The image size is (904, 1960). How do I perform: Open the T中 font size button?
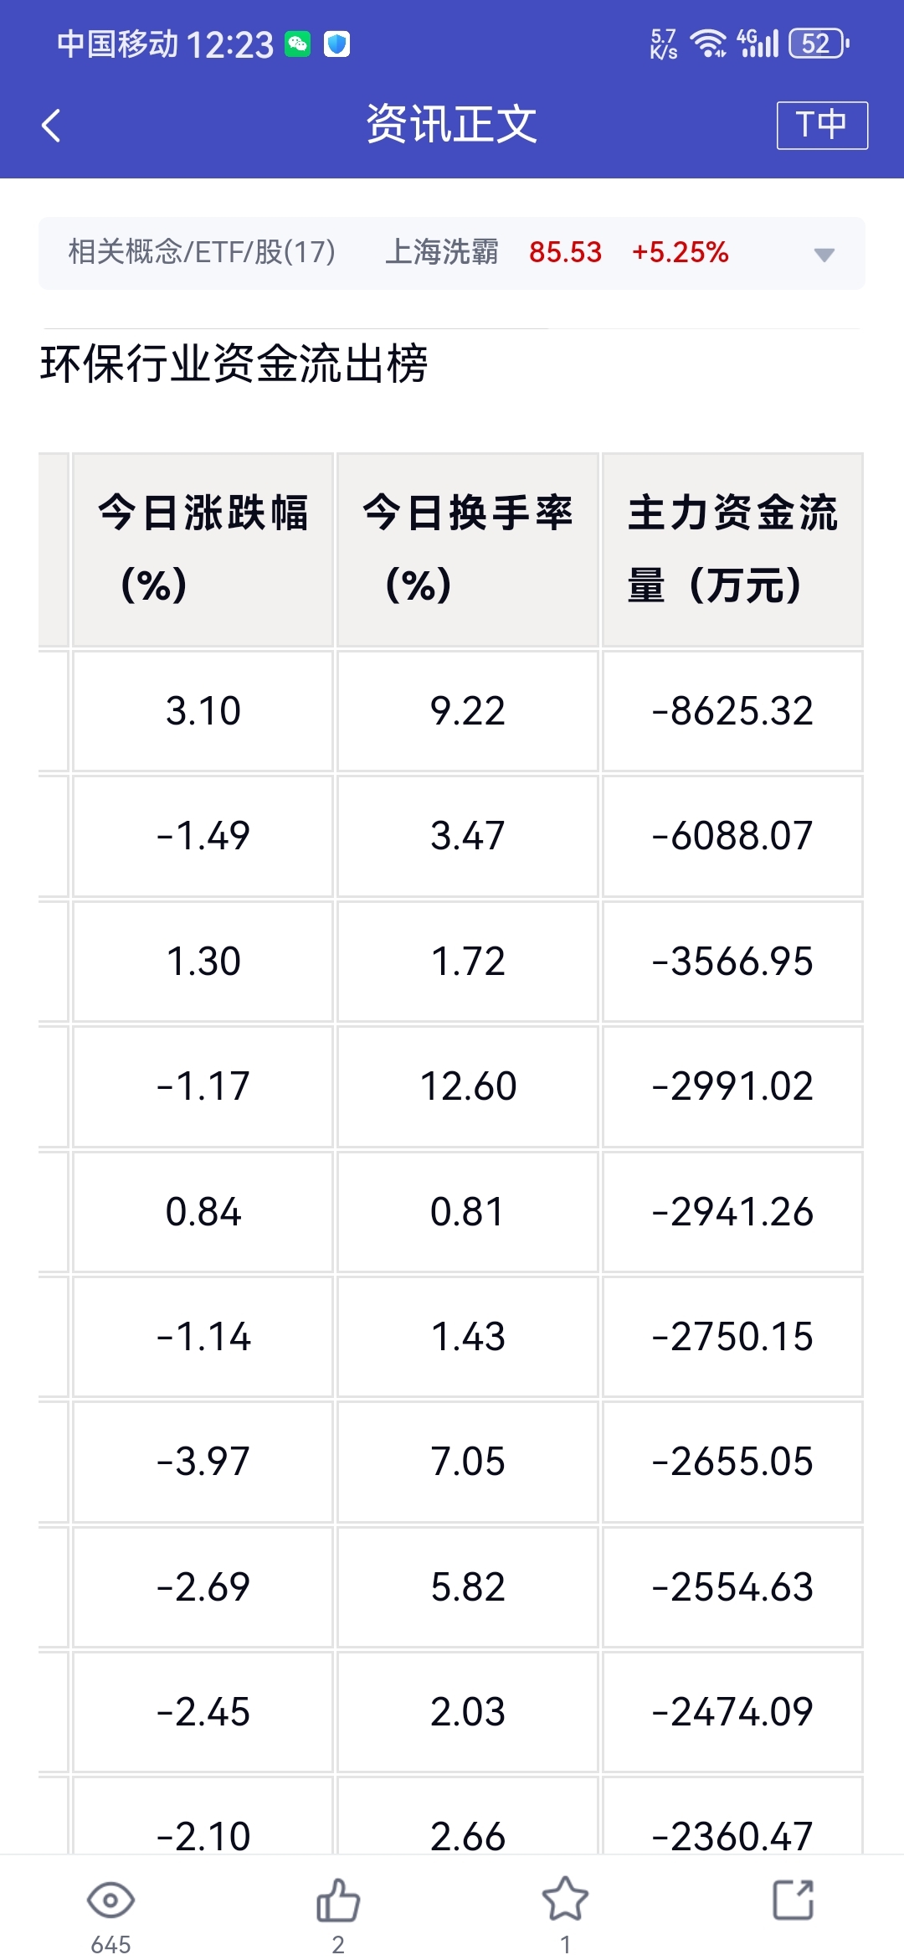point(821,126)
